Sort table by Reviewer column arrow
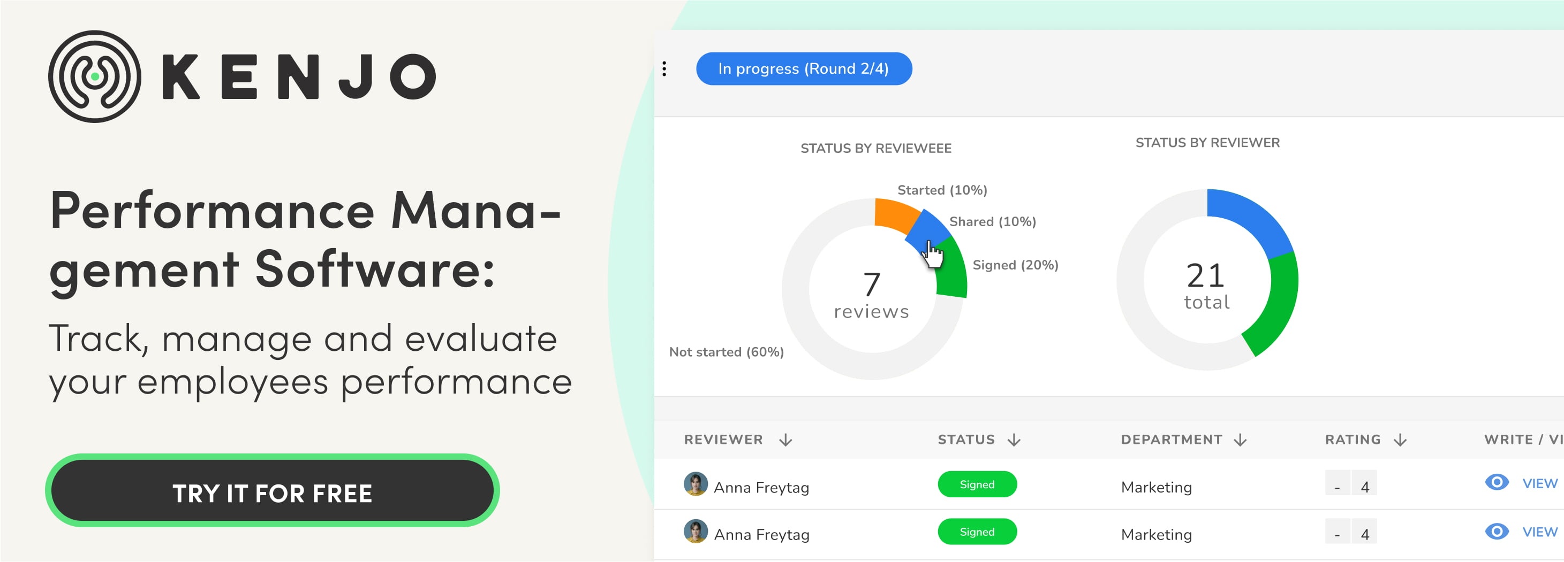Screen dimensions: 1564x562 click(785, 440)
